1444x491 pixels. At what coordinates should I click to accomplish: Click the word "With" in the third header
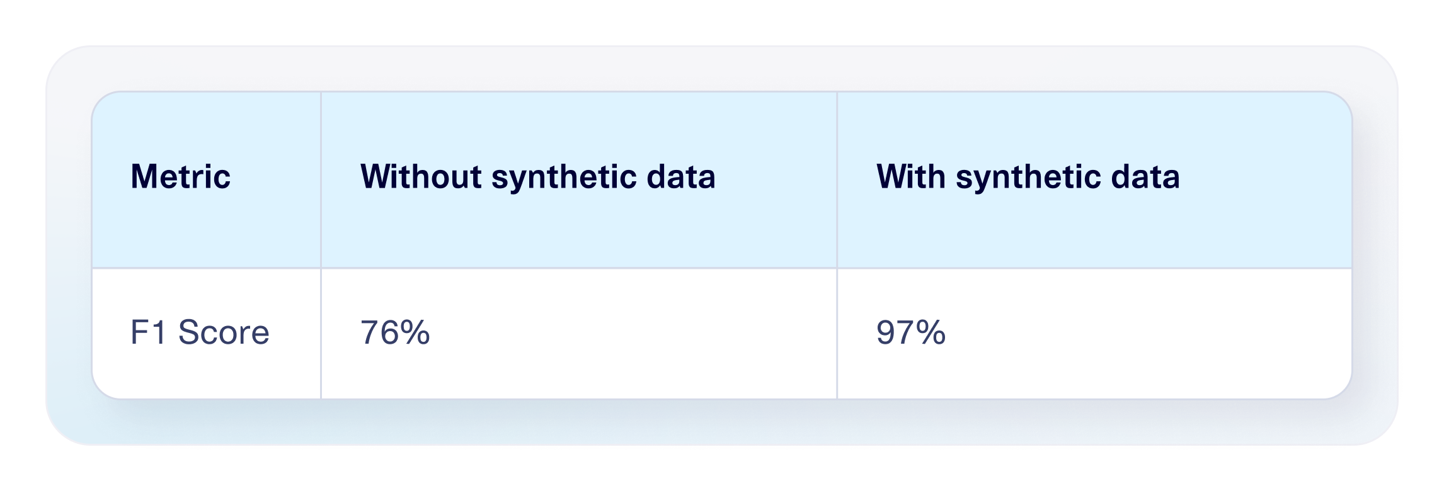pyautogui.click(x=910, y=177)
